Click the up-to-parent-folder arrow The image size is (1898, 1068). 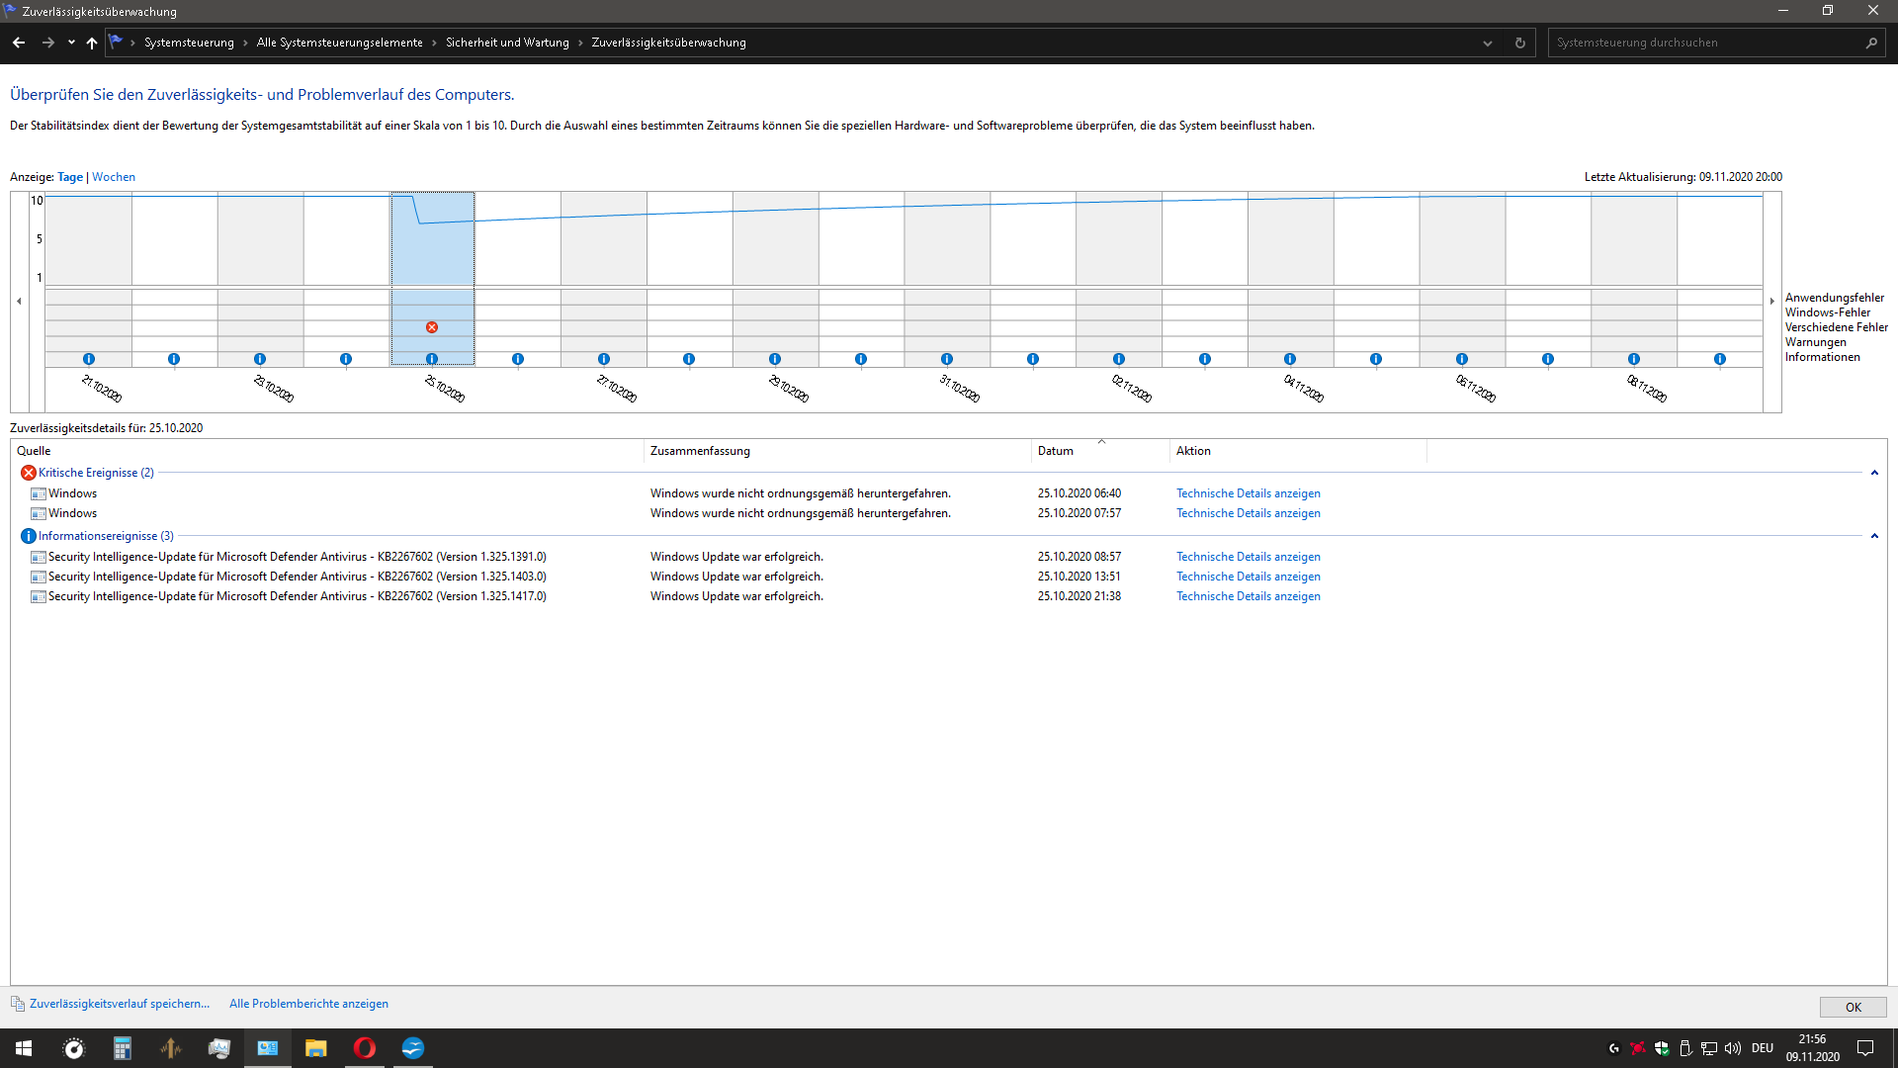coord(91,43)
